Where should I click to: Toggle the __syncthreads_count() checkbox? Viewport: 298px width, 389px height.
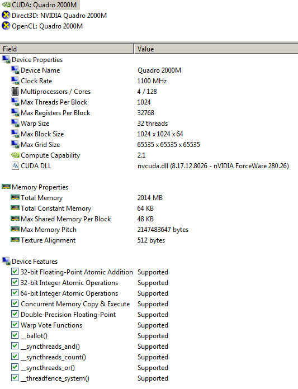pyautogui.click(x=15, y=357)
